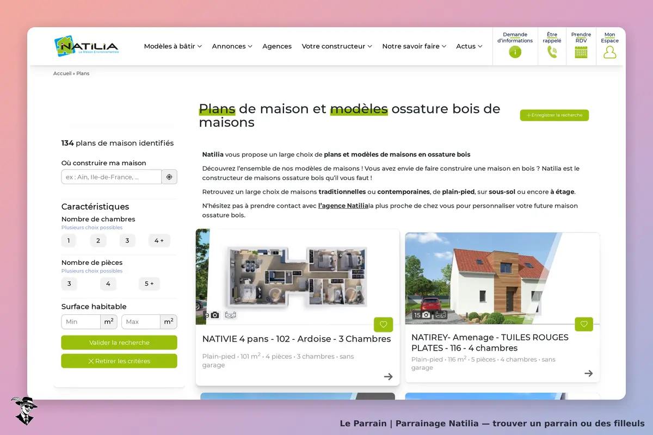653x435 pixels.
Task: Favorite the NATIVIE 4 pans plan
Action: tap(383, 325)
